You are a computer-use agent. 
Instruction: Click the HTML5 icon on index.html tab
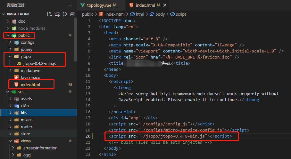coord(131,5)
